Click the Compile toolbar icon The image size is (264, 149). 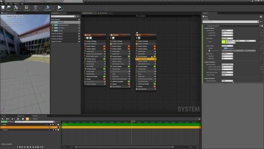pos(16,7)
